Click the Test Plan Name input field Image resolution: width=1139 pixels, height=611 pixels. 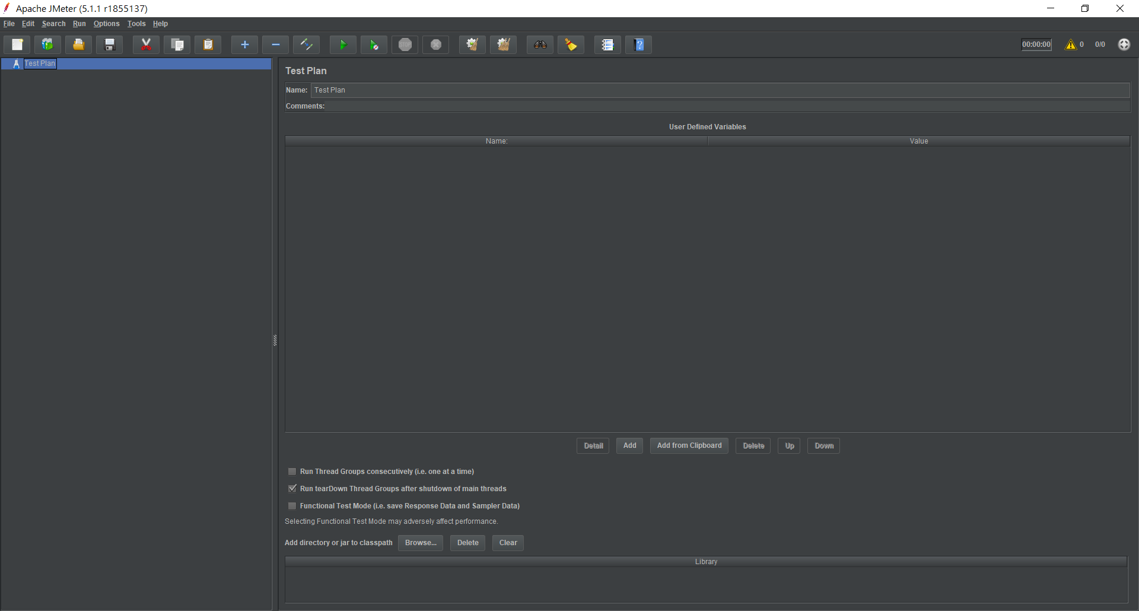click(x=720, y=90)
